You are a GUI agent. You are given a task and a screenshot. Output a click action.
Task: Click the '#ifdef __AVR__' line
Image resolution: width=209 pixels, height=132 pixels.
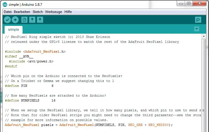pyautogui.click(x=19, y=57)
